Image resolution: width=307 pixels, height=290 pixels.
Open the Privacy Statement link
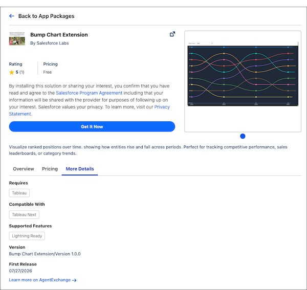pyautogui.click(x=89, y=110)
